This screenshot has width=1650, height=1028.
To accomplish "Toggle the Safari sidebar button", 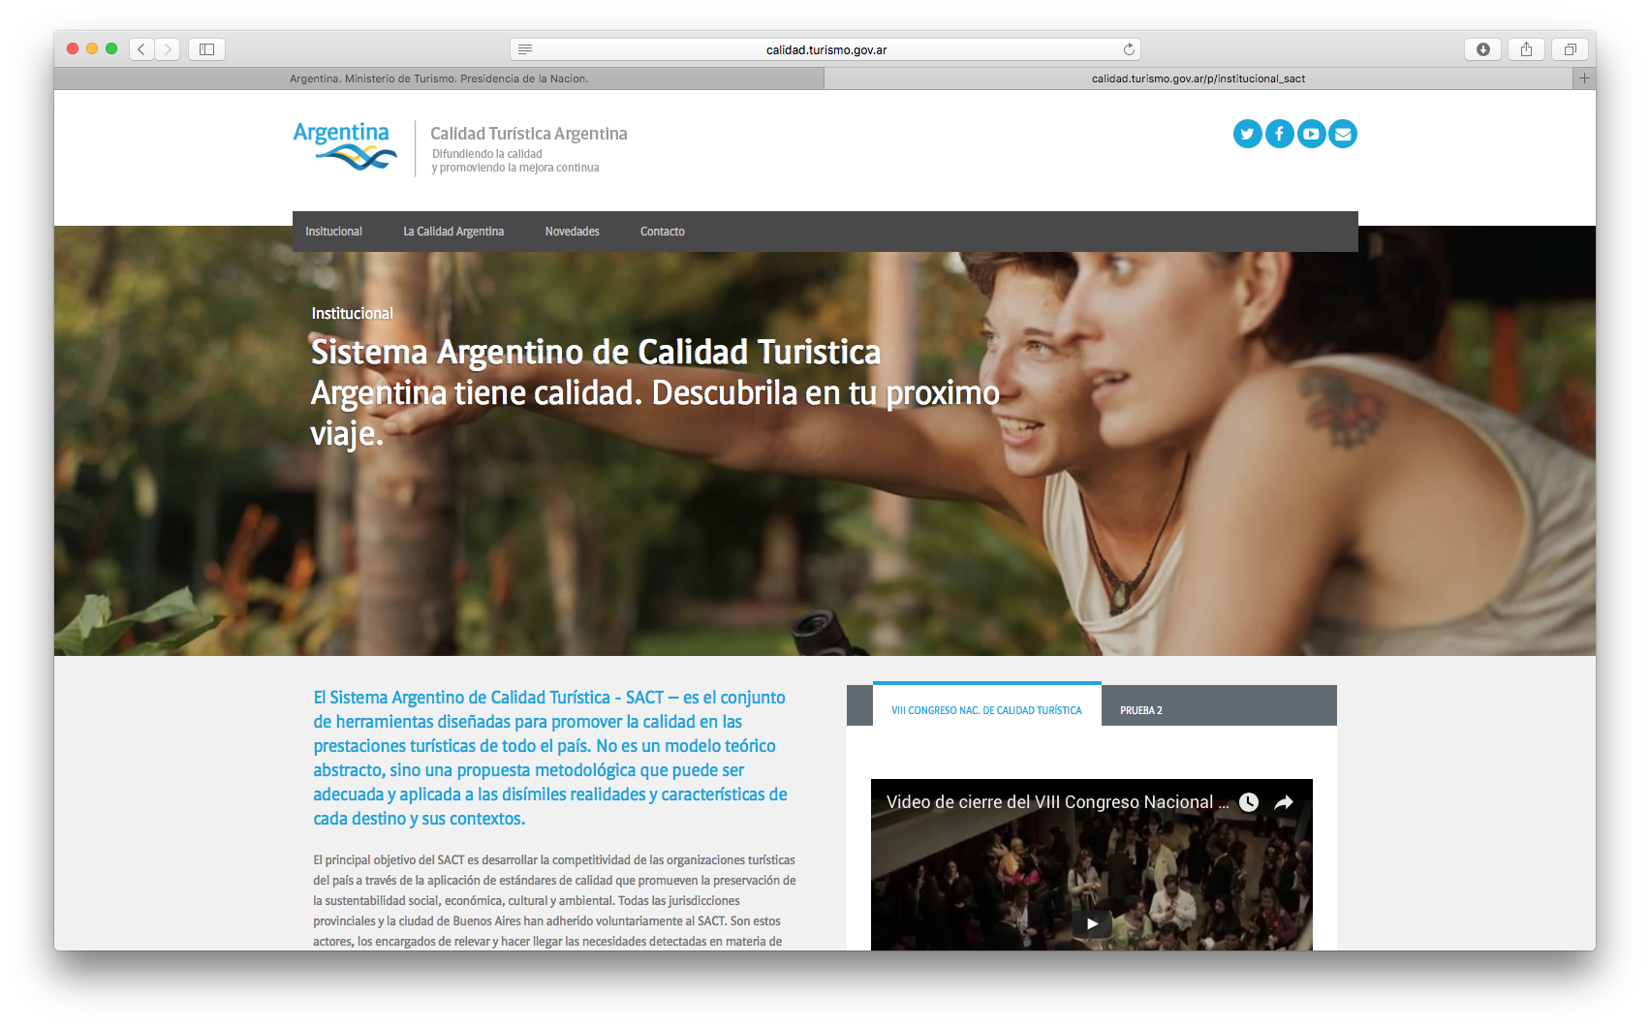I will 206,49.
